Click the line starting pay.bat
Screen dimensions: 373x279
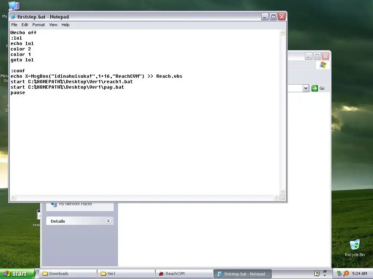[x=67, y=87]
